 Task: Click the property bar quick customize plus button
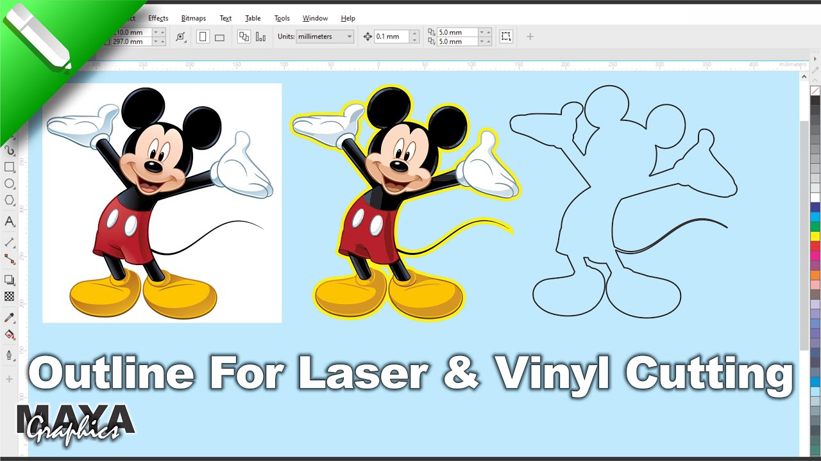[530, 36]
